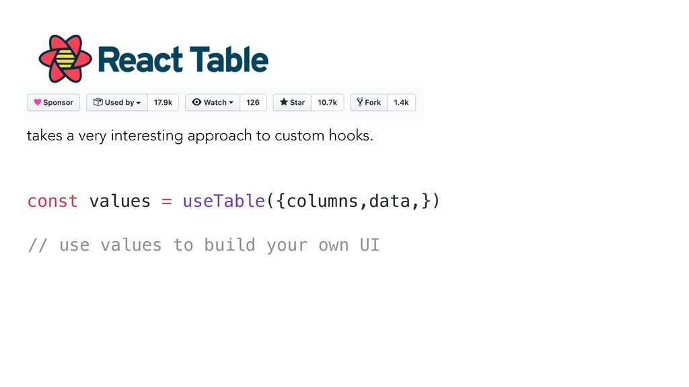Open the 10.7k stargazers count
This screenshot has width=689, height=387.
point(328,102)
